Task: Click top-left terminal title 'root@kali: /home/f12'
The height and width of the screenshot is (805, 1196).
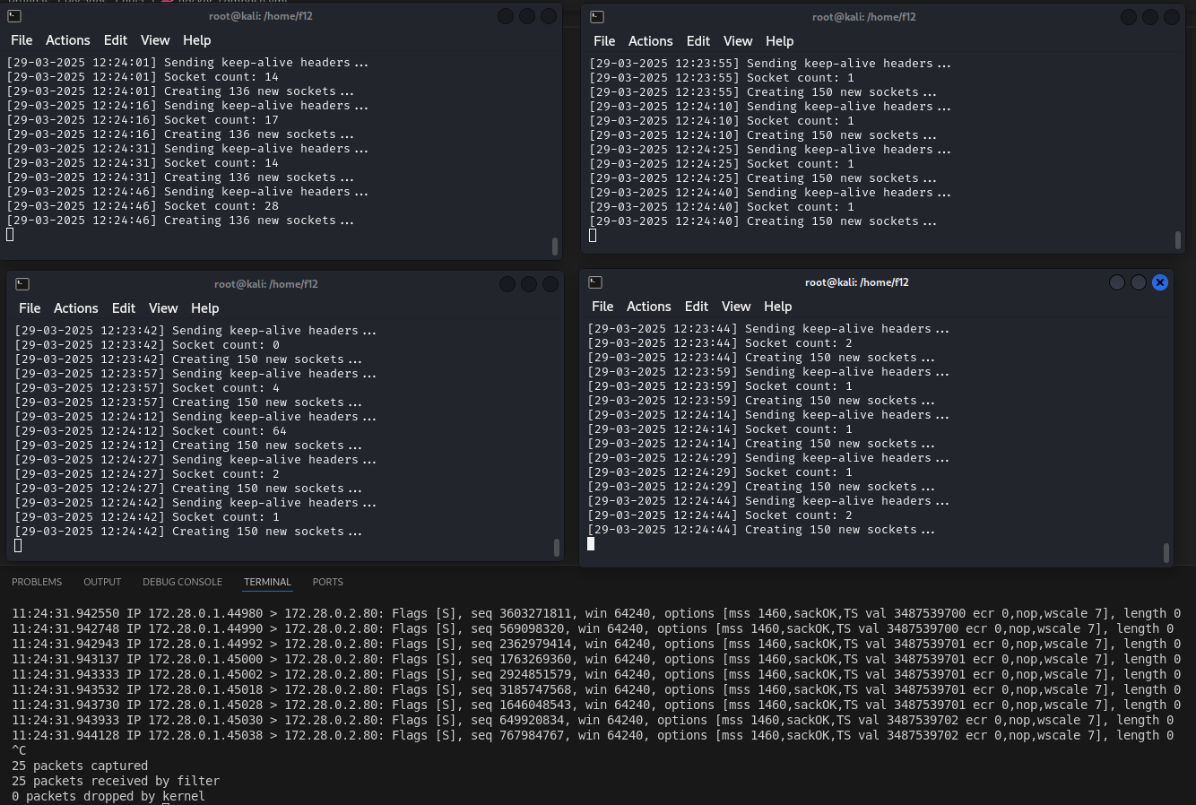Action: (x=262, y=16)
